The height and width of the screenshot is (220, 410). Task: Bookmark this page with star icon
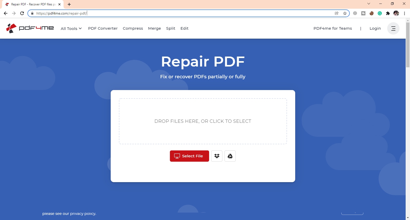[x=345, y=13]
